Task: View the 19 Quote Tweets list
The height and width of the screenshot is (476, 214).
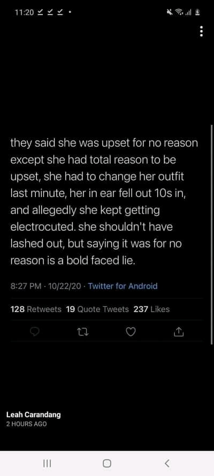Action: tap(97, 309)
